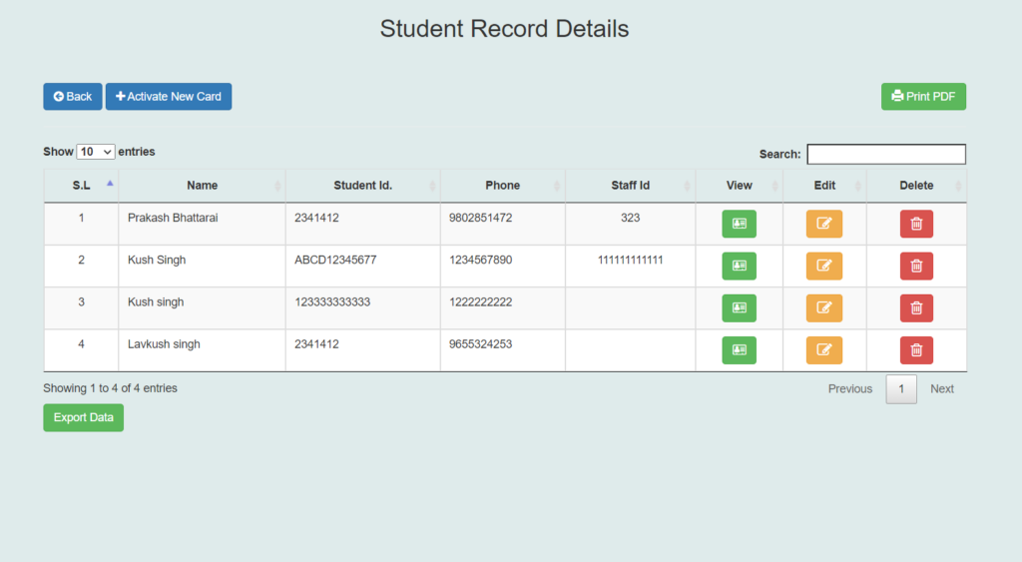Image resolution: width=1022 pixels, height=562 pixels.
Task: Click phone number 1222222222
Action: [x=480, y=302]
